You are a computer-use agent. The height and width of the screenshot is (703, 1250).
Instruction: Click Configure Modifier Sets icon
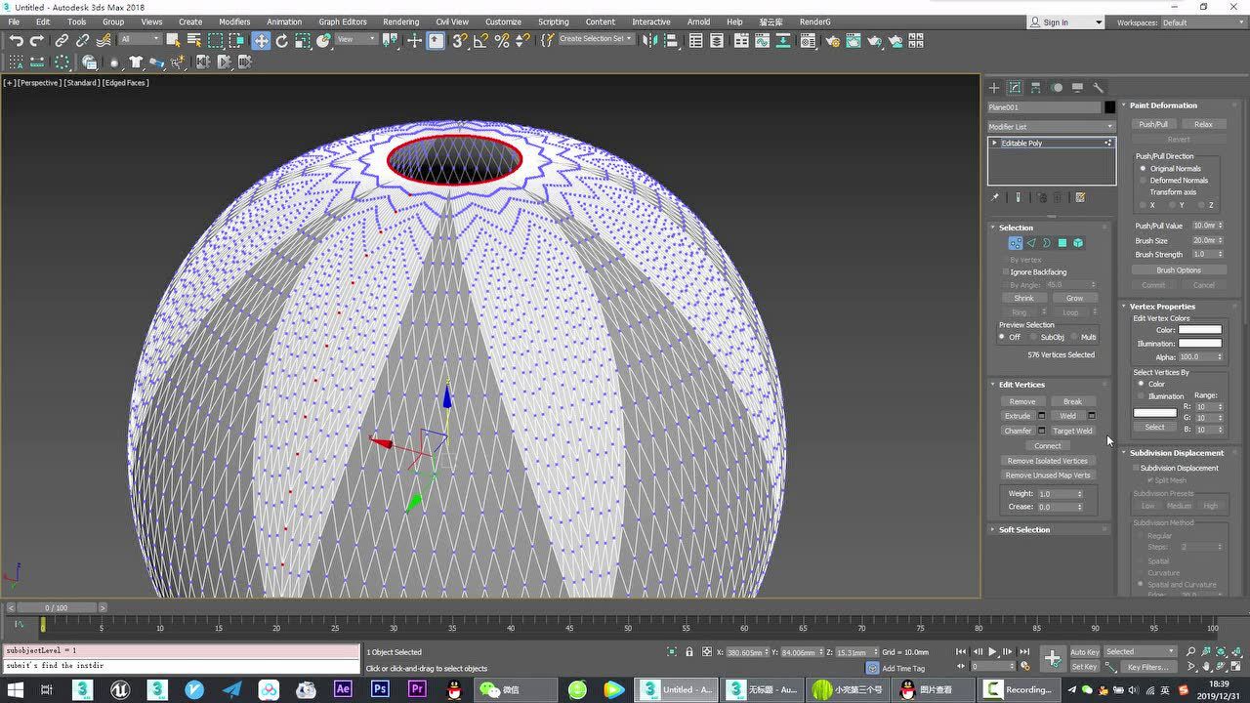[x=1080, y=197]
